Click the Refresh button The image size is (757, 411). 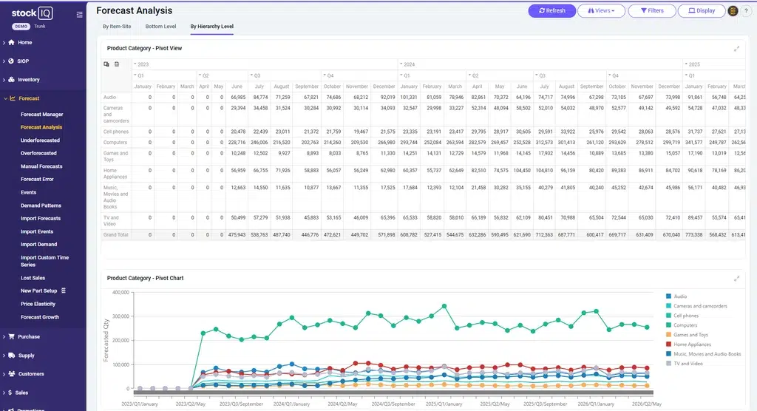[x=551, y=10]
